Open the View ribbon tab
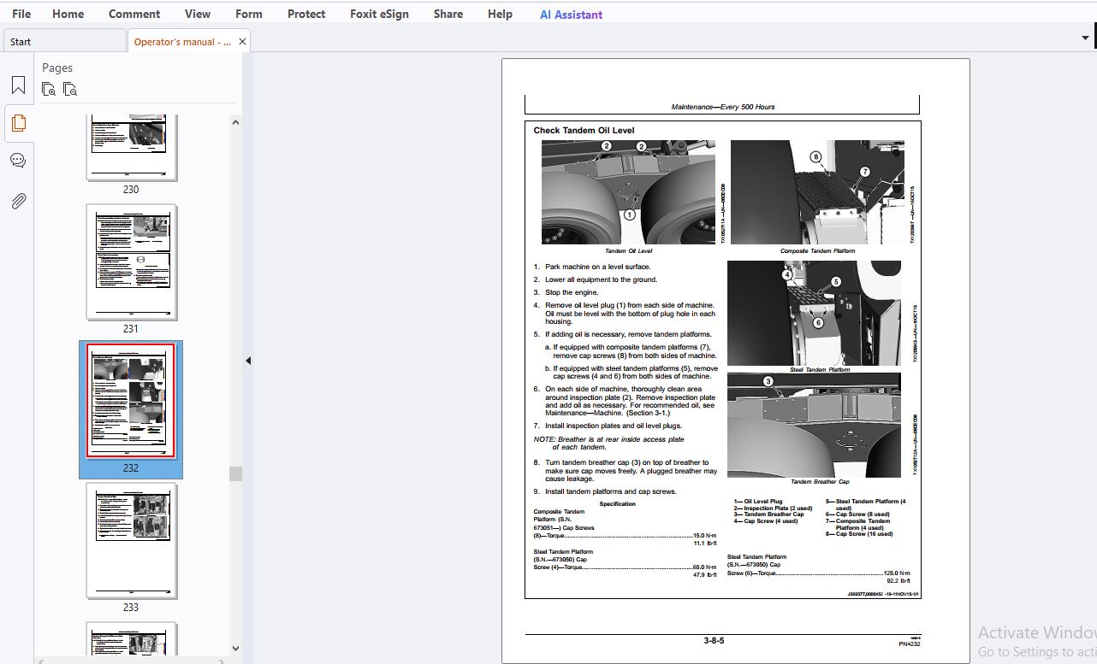Screen dimensions: 1097x664 click(x=198, y=14)
